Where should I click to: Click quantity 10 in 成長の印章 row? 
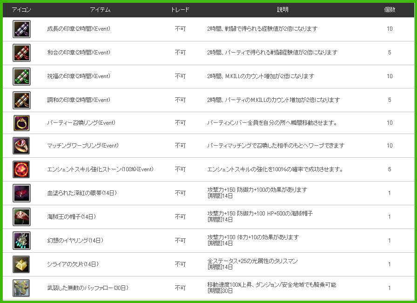point(390,29)
